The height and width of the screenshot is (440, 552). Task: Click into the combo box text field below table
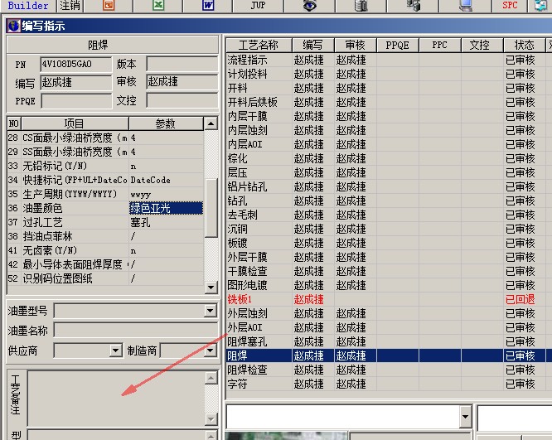tap(343, 417)
